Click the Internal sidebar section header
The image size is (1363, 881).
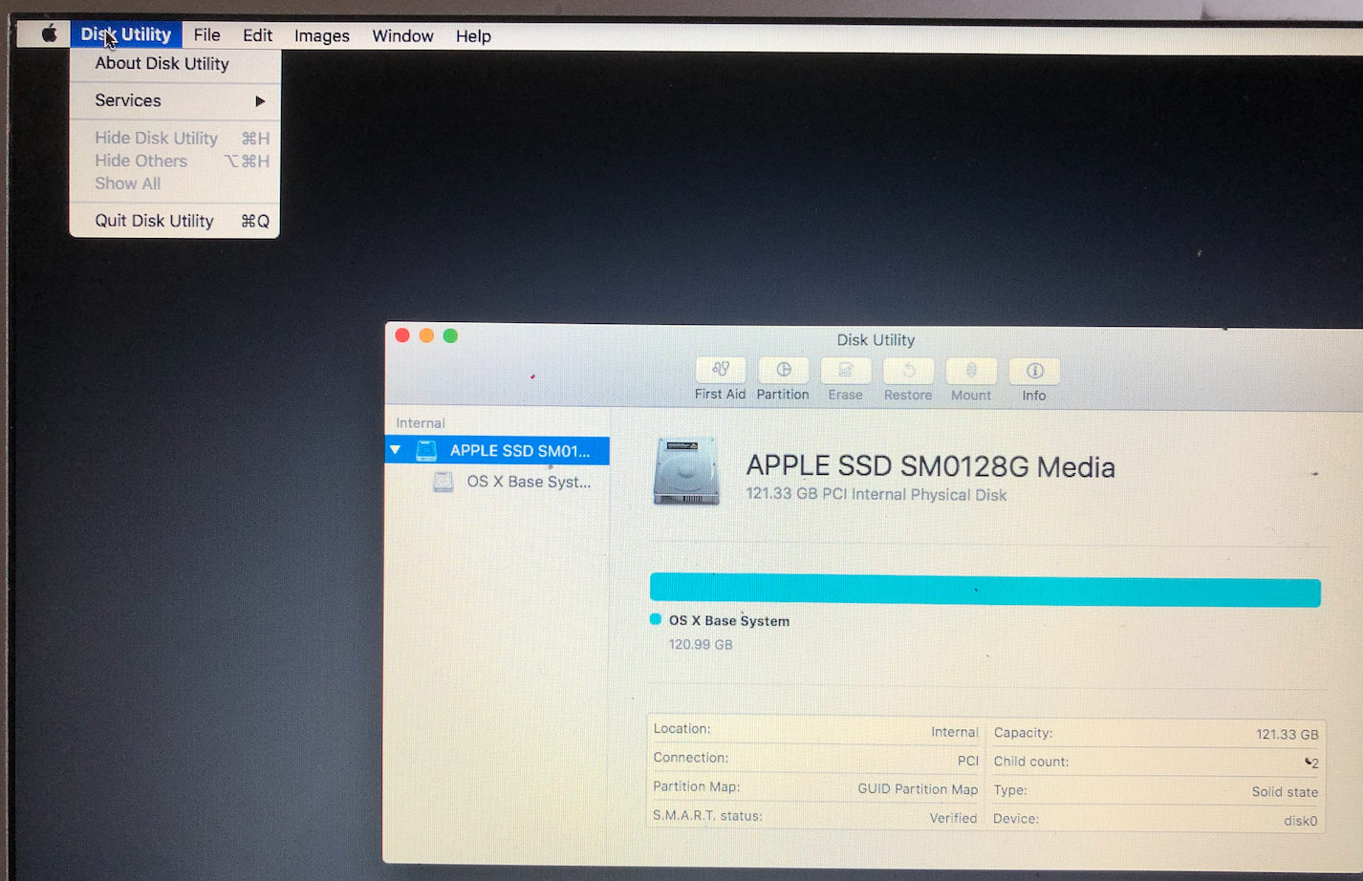(x=421, y=423)
